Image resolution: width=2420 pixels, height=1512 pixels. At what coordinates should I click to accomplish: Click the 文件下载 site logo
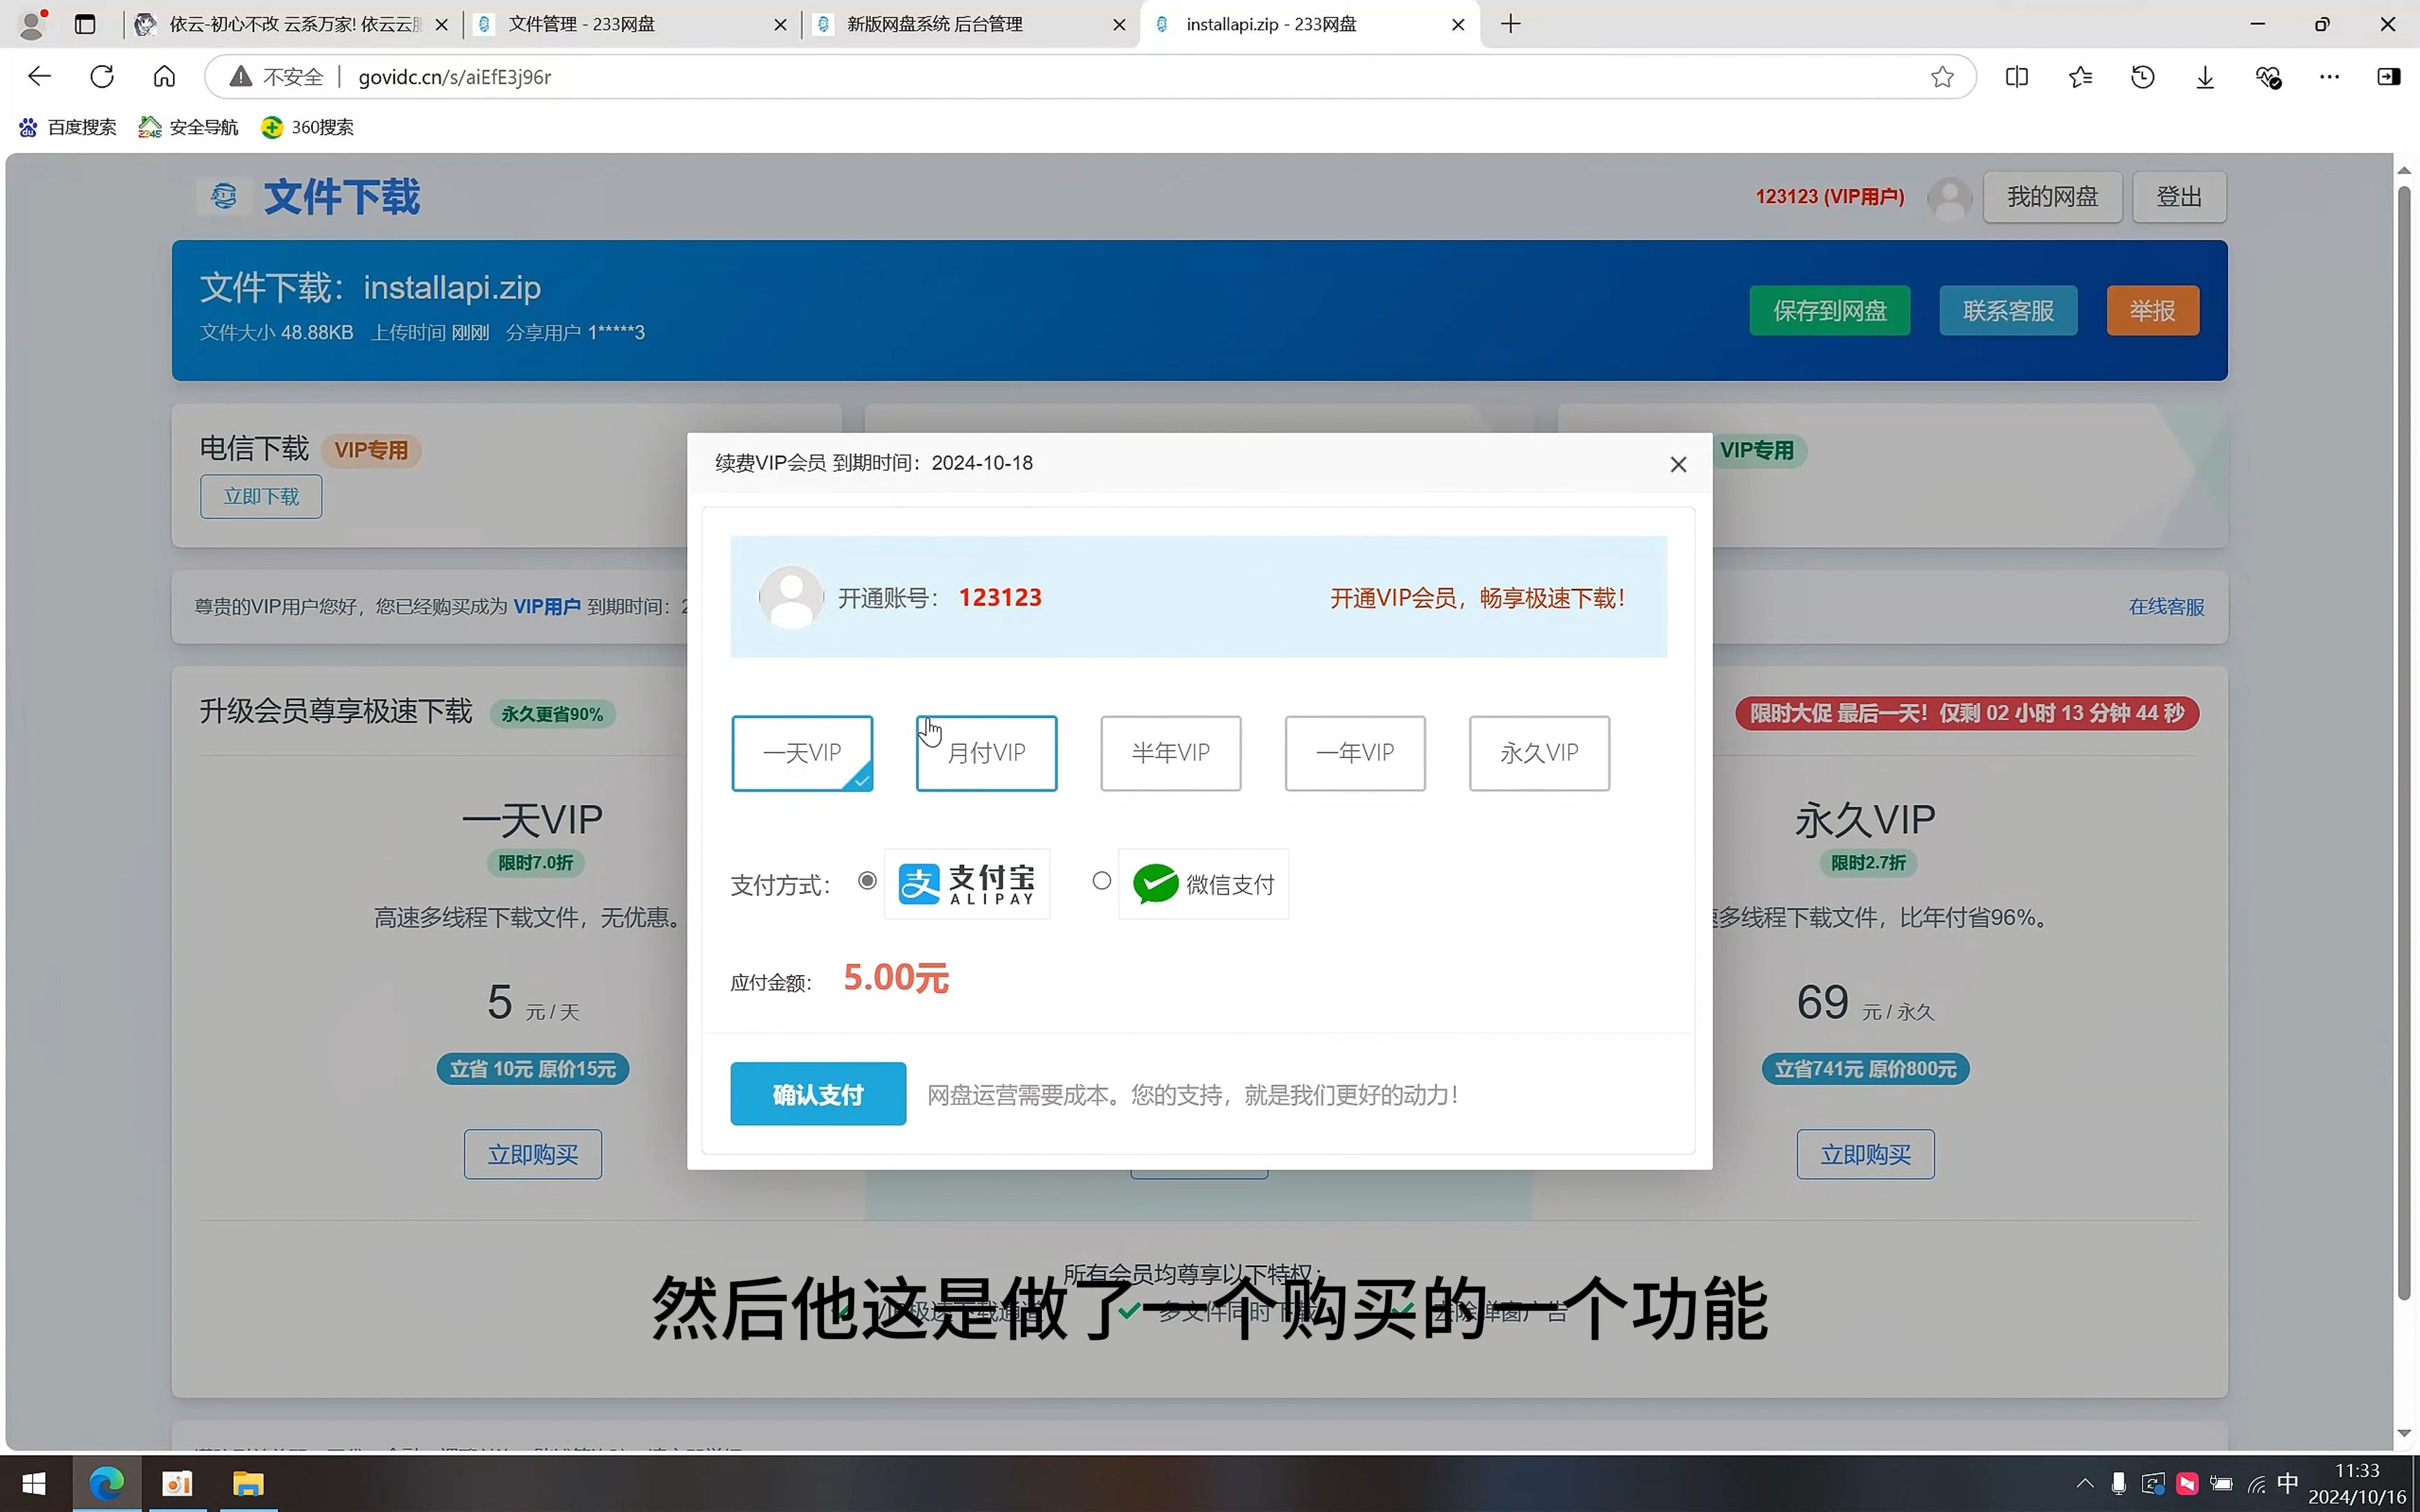click(x=308, y=197)
